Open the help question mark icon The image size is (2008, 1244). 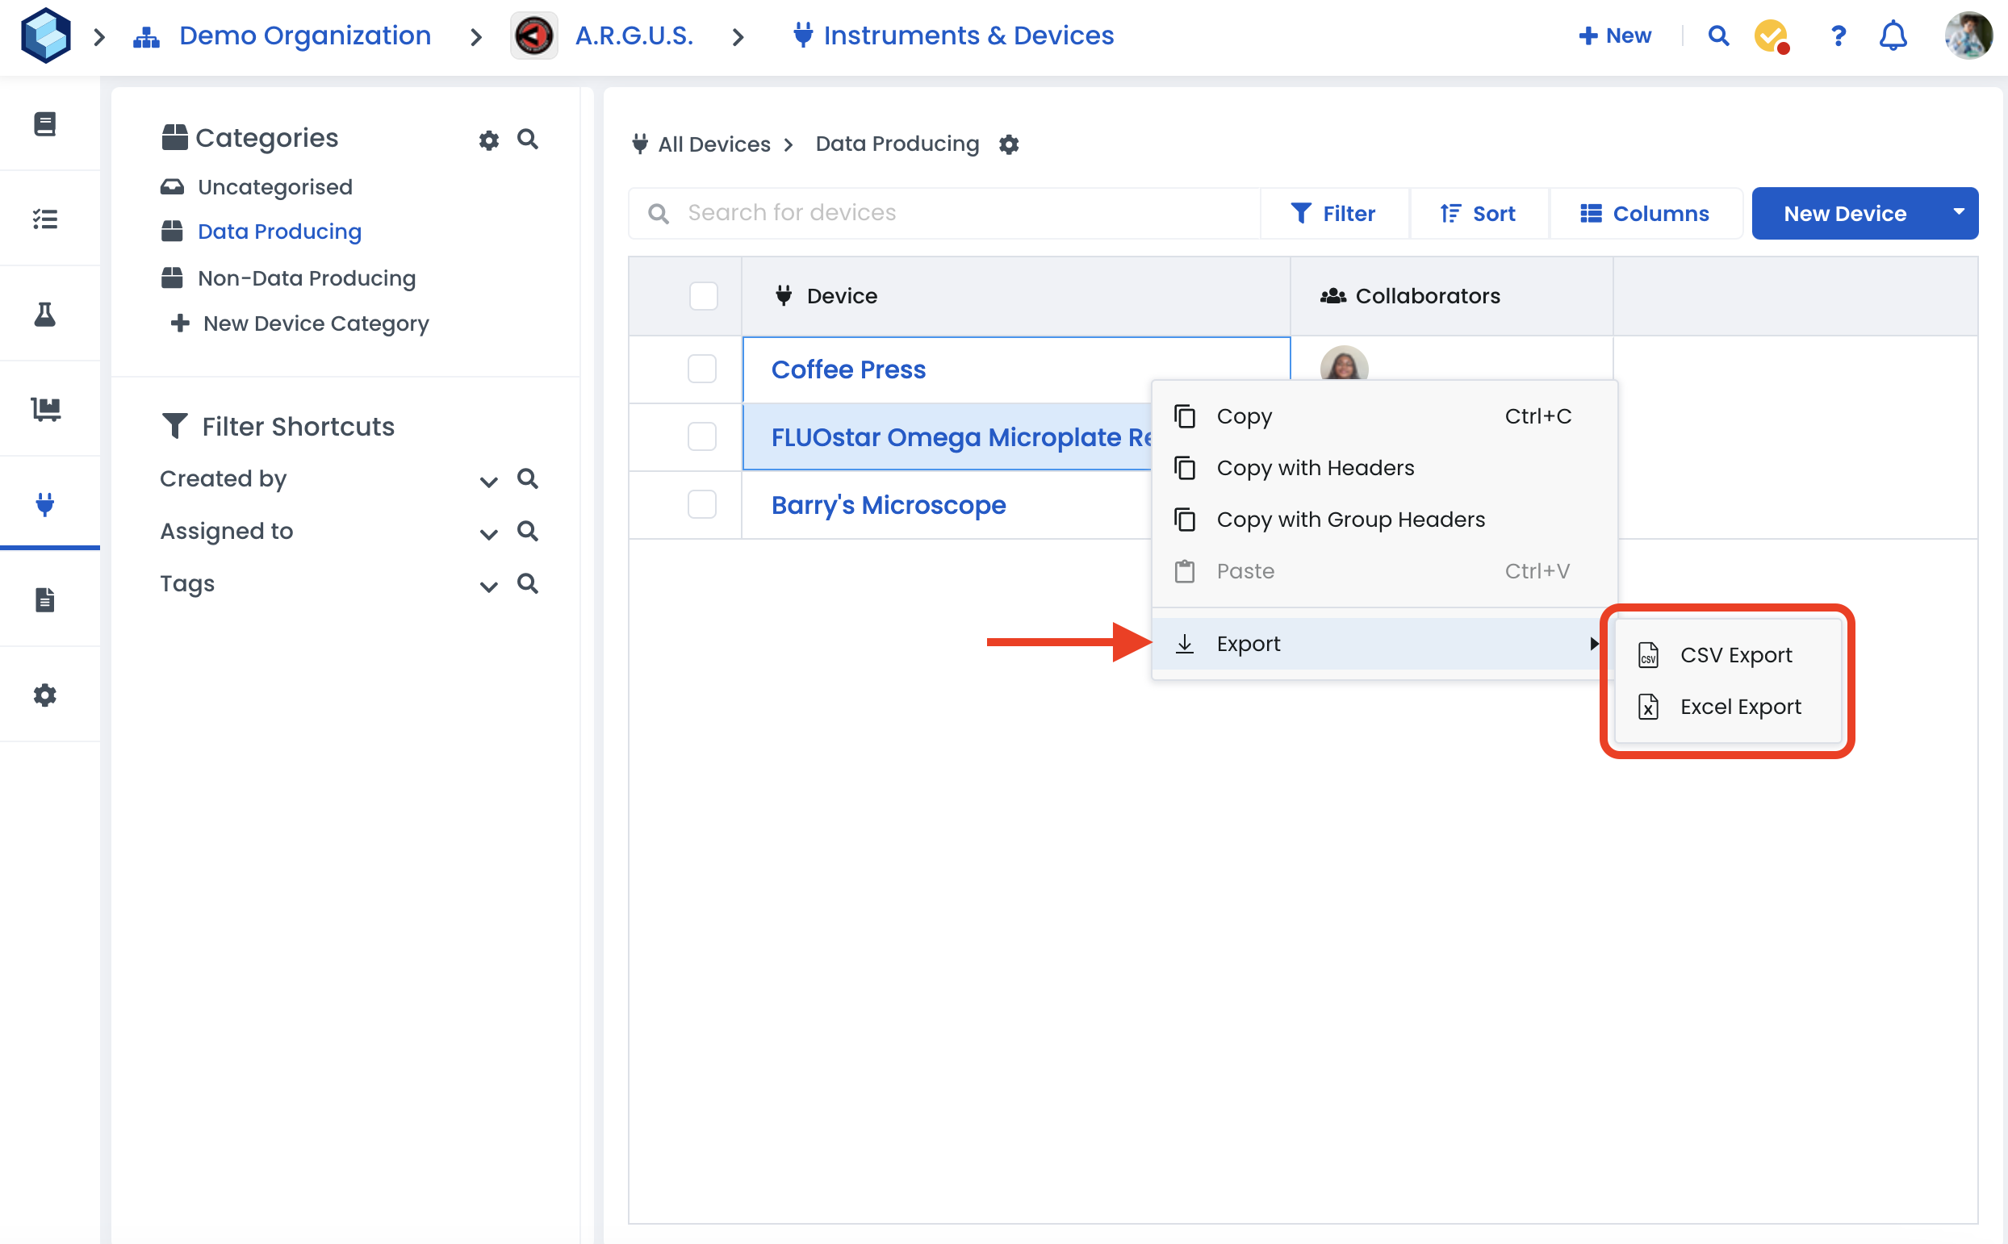point(1838,35)
